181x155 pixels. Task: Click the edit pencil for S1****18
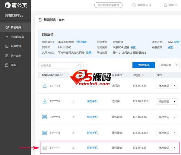[73, 117]
